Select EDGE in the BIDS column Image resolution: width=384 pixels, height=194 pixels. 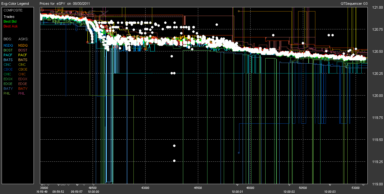8,84
